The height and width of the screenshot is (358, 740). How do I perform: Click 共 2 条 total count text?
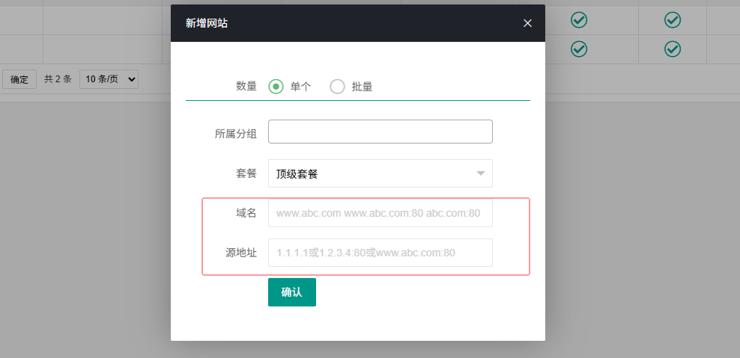[58, 79]
